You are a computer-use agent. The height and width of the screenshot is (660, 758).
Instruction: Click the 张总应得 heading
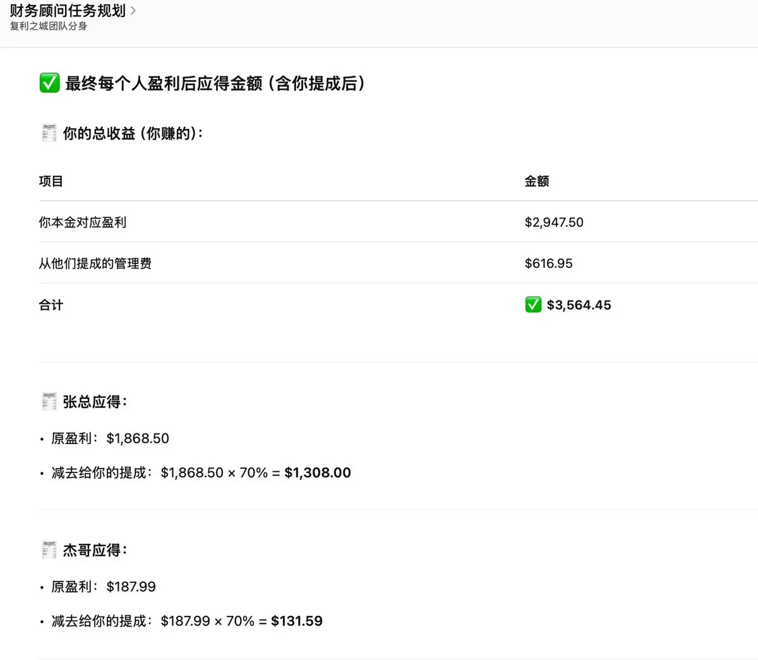pyautogui.click(x=95, y=402)
